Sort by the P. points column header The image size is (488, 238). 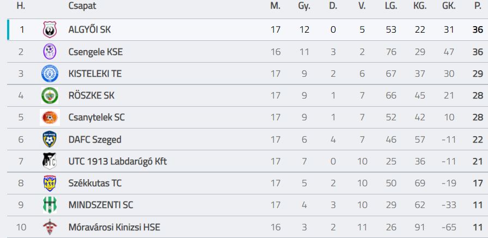[478, 7]
